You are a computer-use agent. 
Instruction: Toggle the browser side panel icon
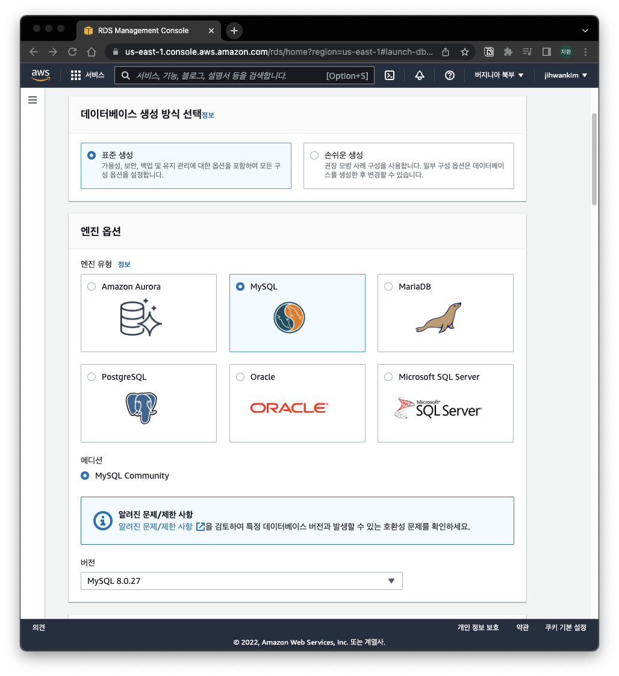(547, 52)
